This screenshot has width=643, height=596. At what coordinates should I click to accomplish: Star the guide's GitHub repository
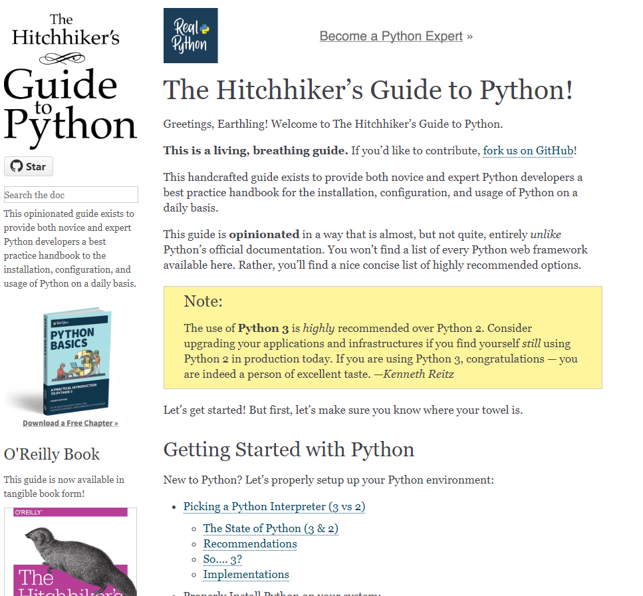click(28, 166)
